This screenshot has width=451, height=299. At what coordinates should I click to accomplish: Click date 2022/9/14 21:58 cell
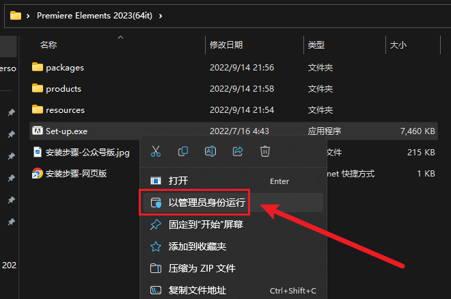coord(242,89)
